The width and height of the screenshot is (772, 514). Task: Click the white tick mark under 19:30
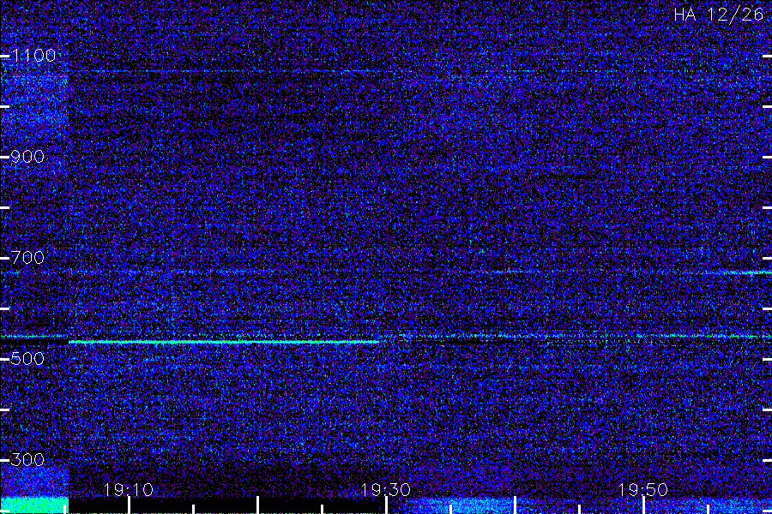click(x=387, y=505)
